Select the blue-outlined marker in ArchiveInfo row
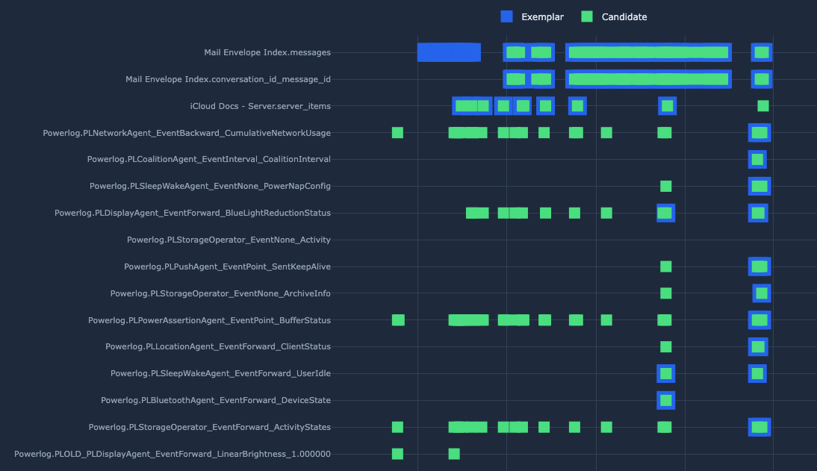Screen dimensions: 817x471 [762, 293]
